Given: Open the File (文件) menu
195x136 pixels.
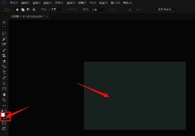Looking at the screenshot, I should tap(14, 3).
